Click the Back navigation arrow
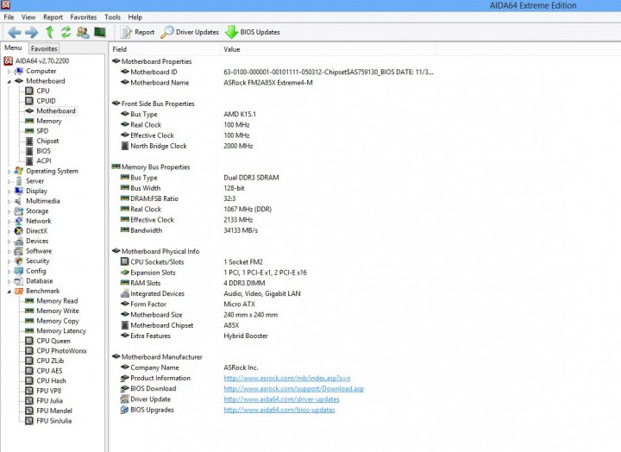621x452 pixels. click(x=15, y=32)
